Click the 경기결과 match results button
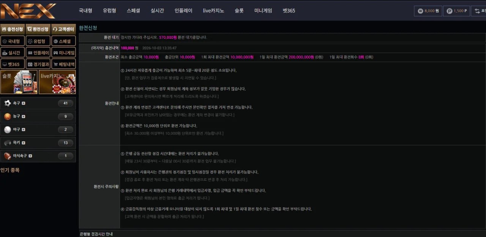The height and width of the screenshot is (237, 486). click(38, 64)
